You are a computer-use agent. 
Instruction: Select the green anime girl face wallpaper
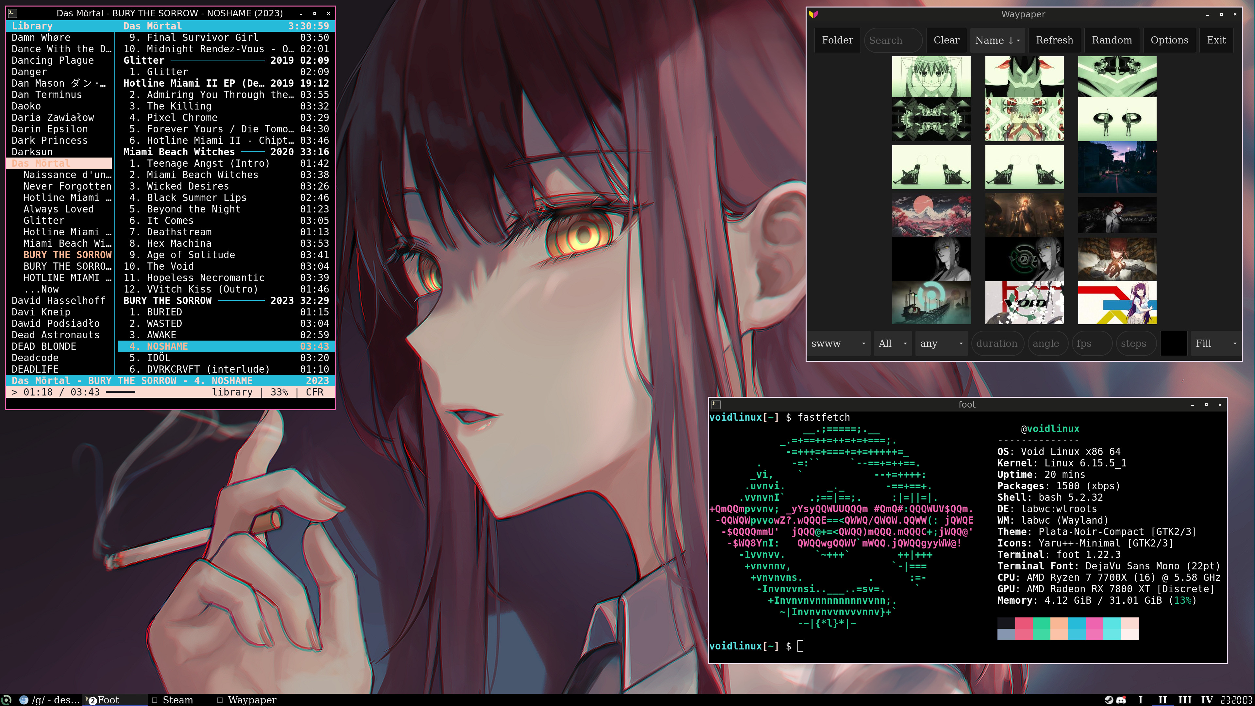coord(931,76)
